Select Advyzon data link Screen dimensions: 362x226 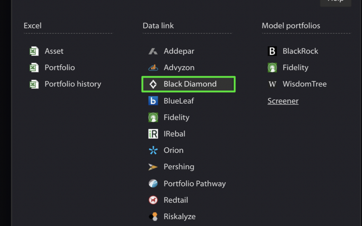tap(179, 68)
